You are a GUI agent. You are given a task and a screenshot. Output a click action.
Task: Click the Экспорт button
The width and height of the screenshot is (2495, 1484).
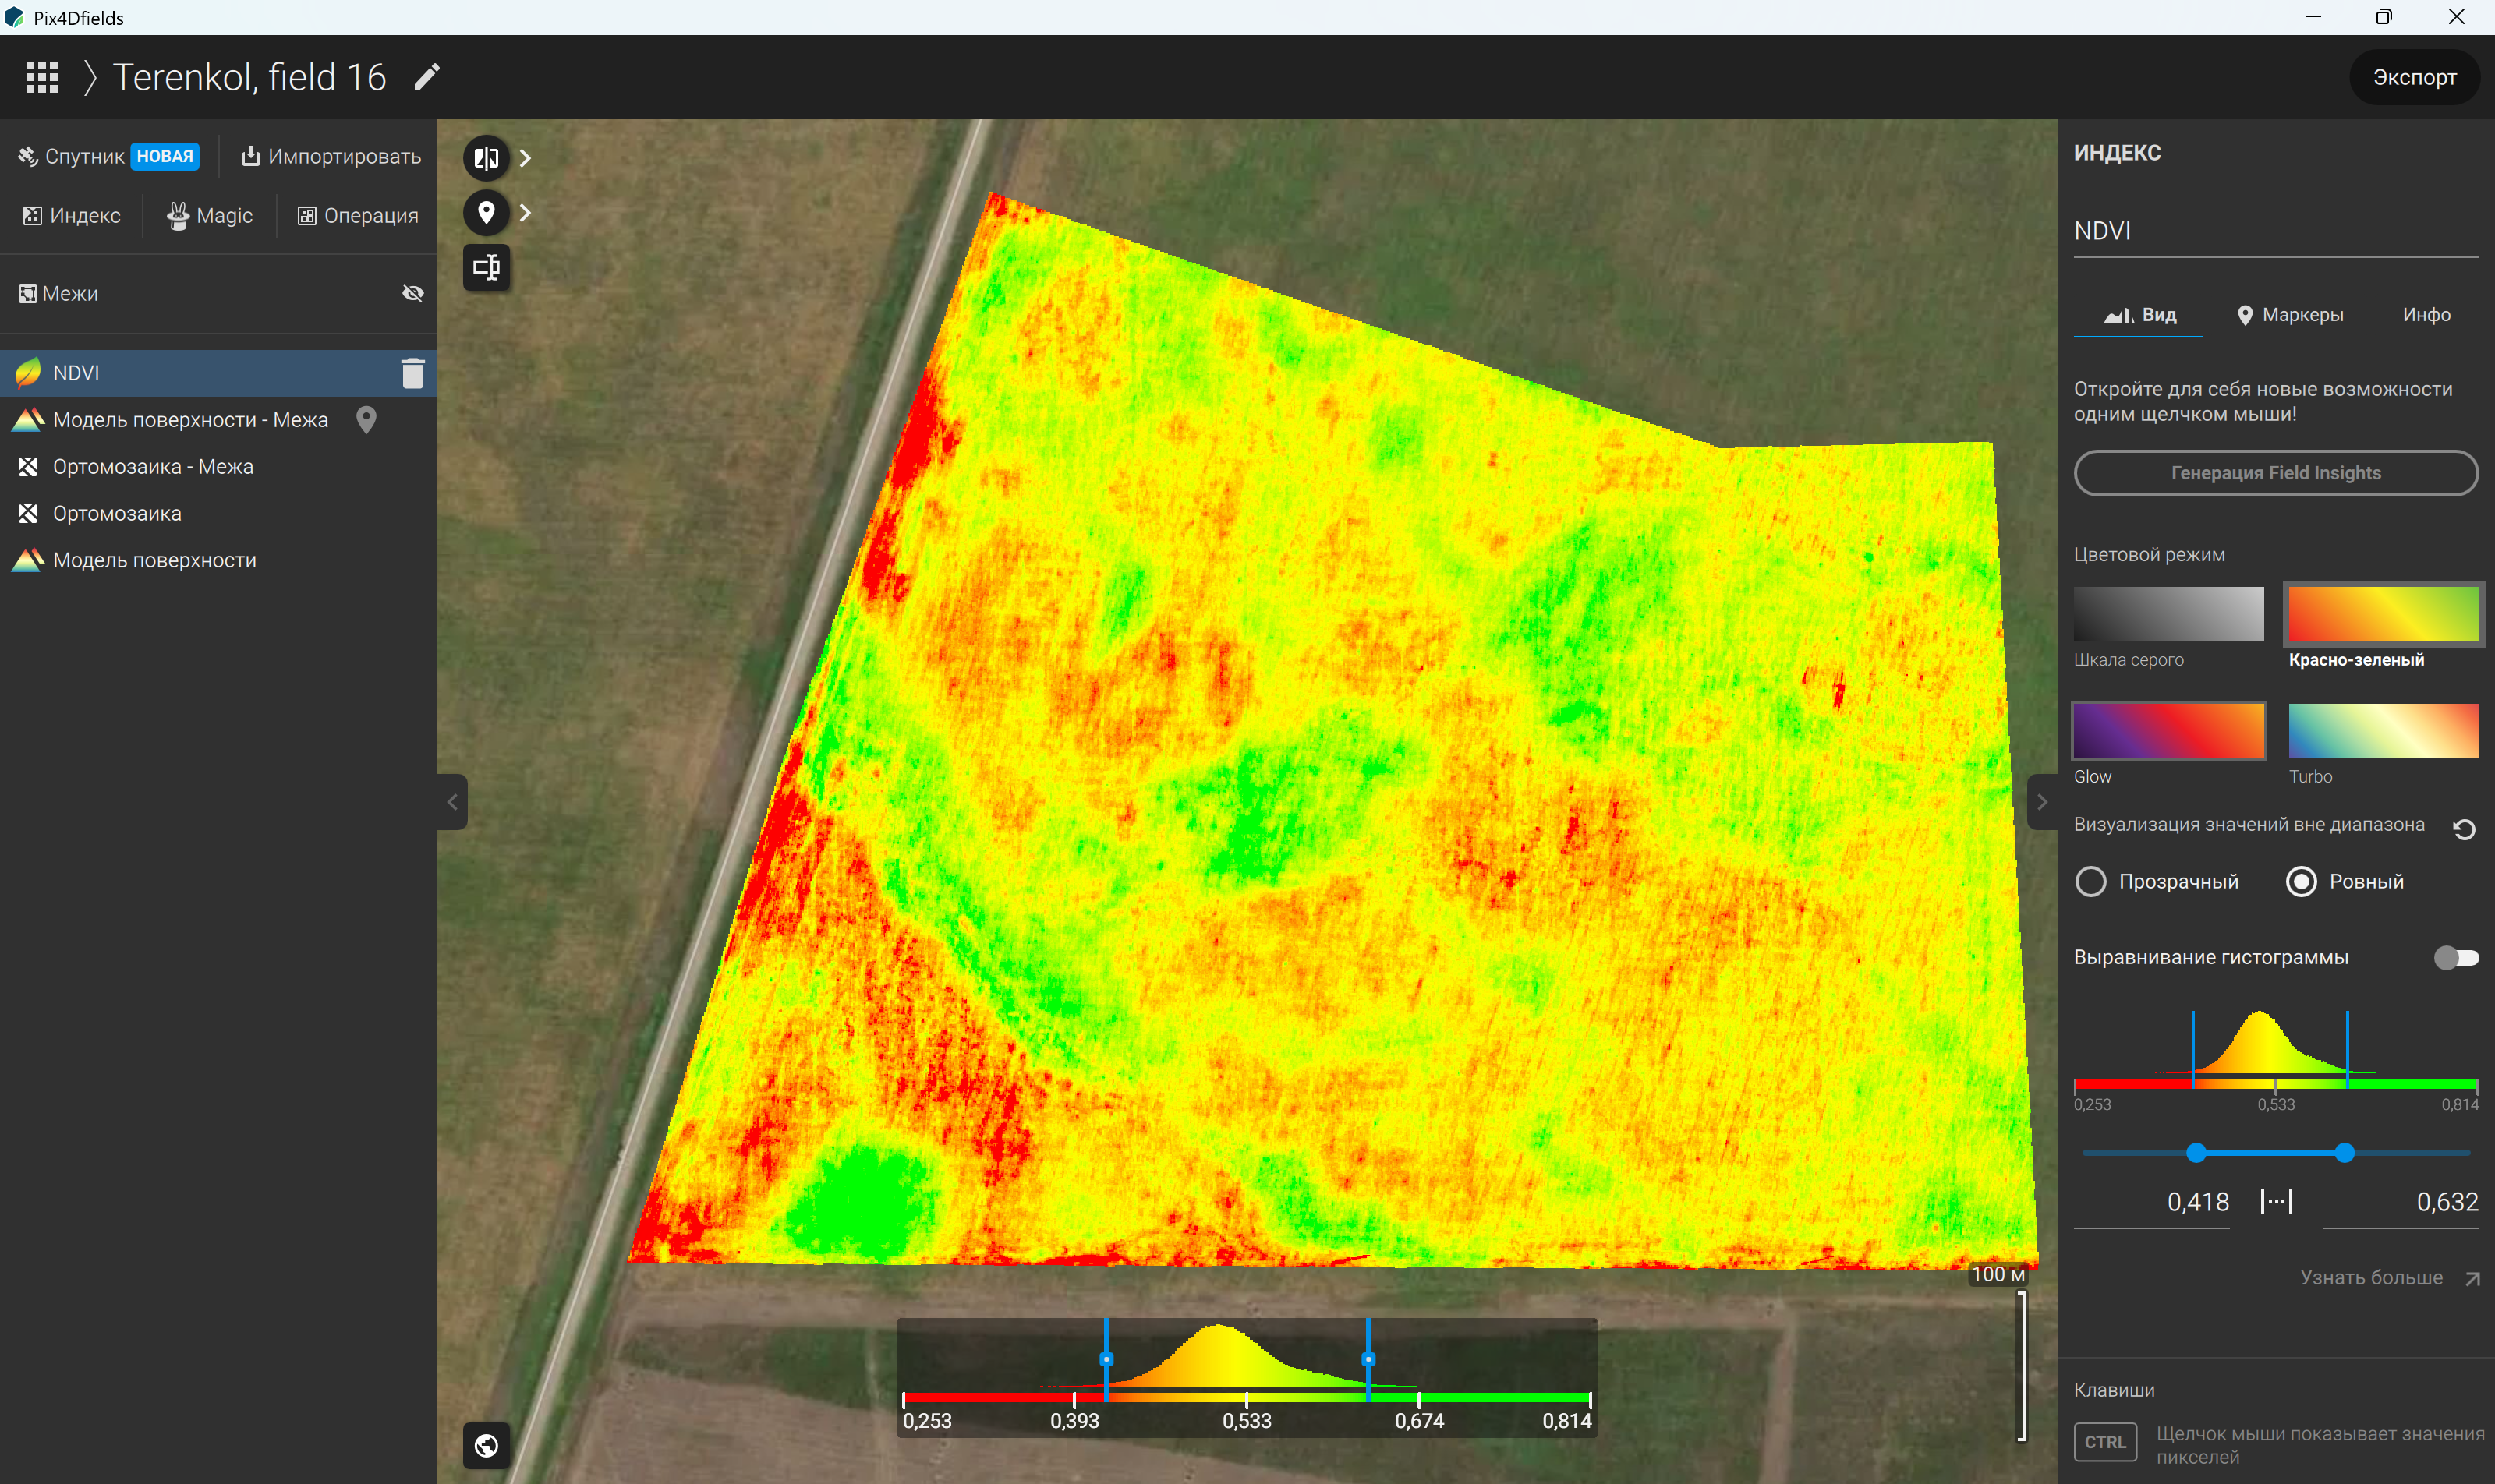click(2415, 77)
